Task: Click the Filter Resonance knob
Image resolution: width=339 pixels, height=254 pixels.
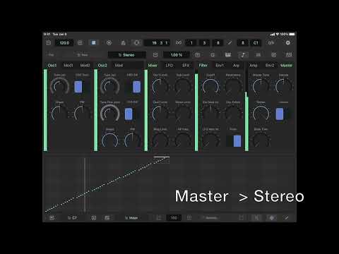Action: tap(233, 87)
